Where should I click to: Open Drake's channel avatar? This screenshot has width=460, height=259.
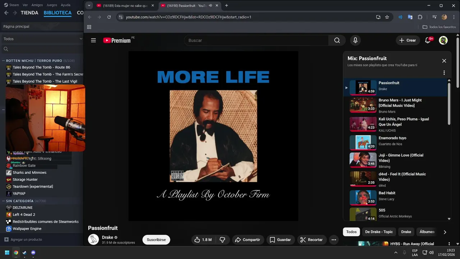click(x=93, y=240)
